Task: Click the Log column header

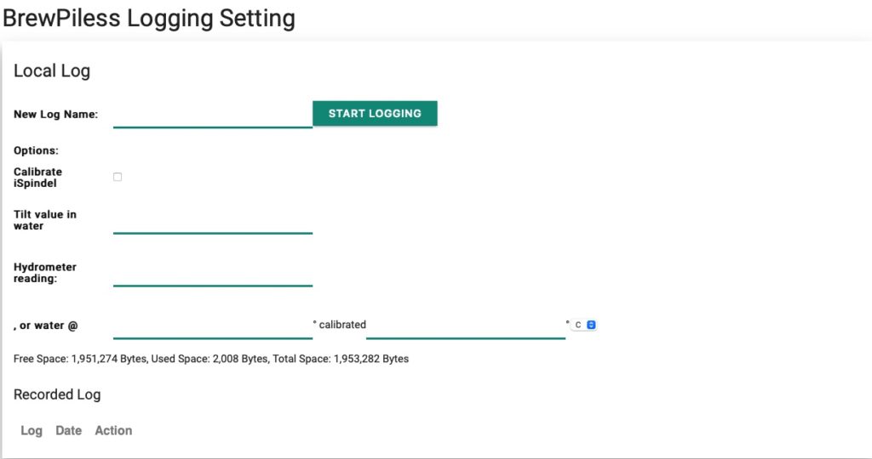Action: 32,431
